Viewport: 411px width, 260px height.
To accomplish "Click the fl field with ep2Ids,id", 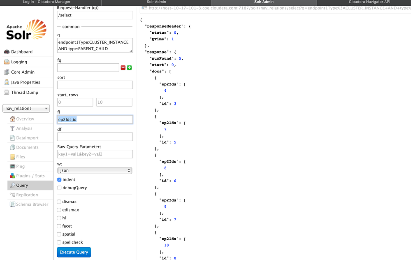I will click(x=95, y=120).
